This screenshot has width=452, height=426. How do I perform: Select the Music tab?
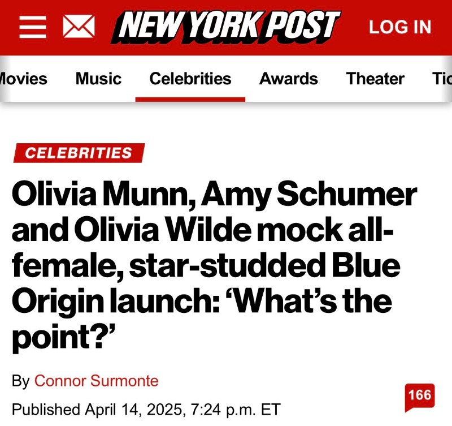[x=98, y=79]
